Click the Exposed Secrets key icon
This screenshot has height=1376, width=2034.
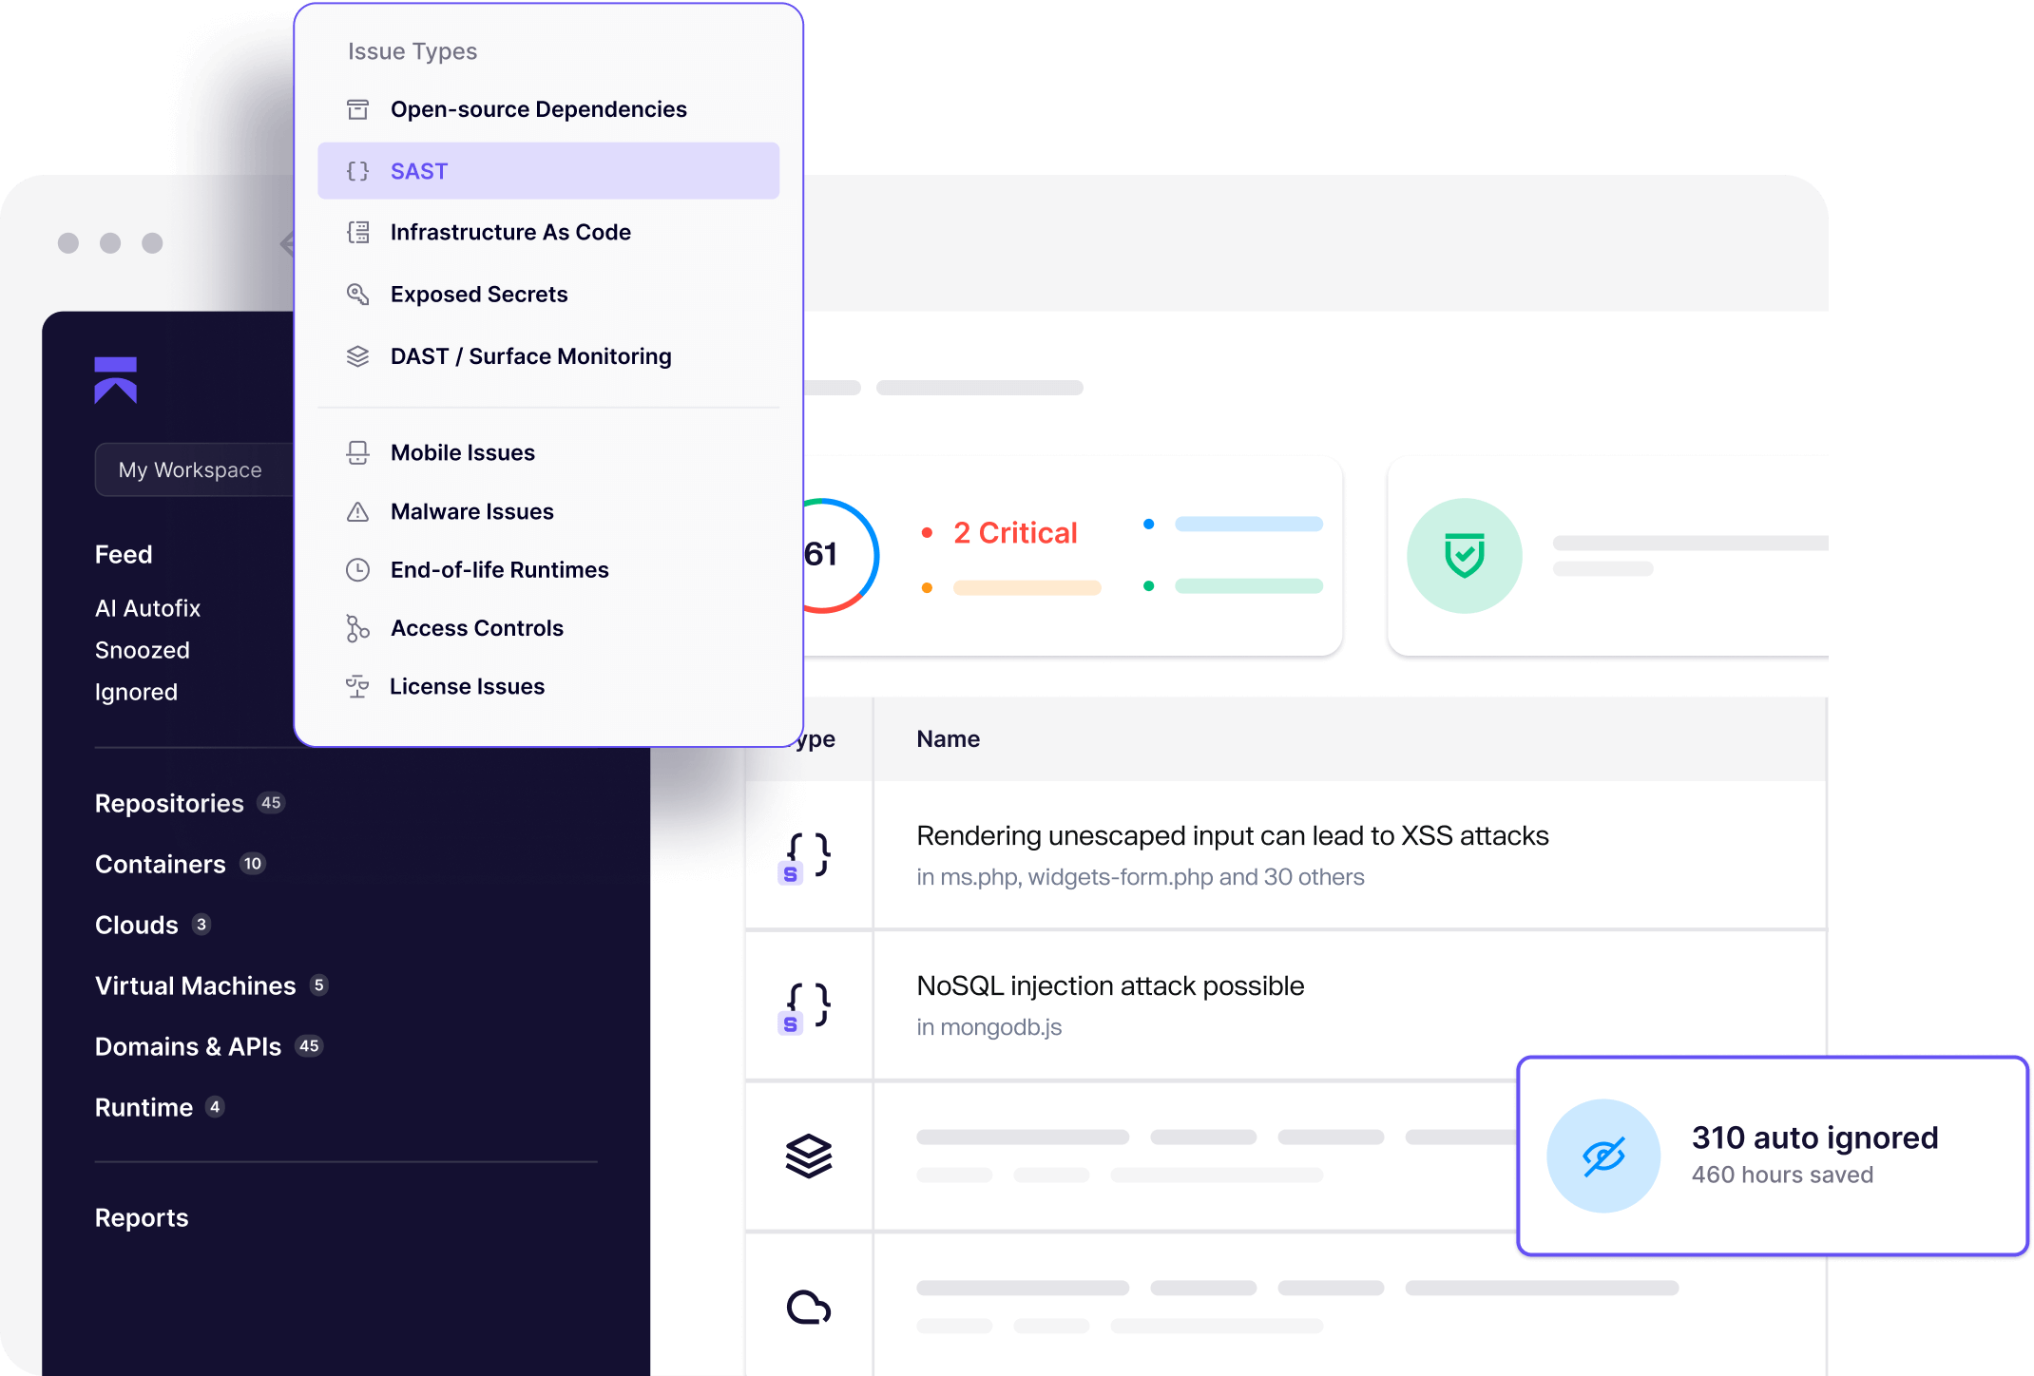[357, 295]
